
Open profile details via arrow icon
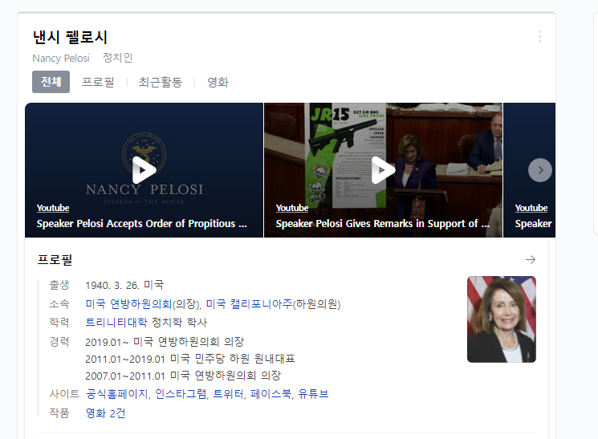click(x=531, y=260)
